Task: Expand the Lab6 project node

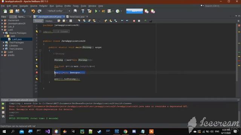Action: [2, 52]
